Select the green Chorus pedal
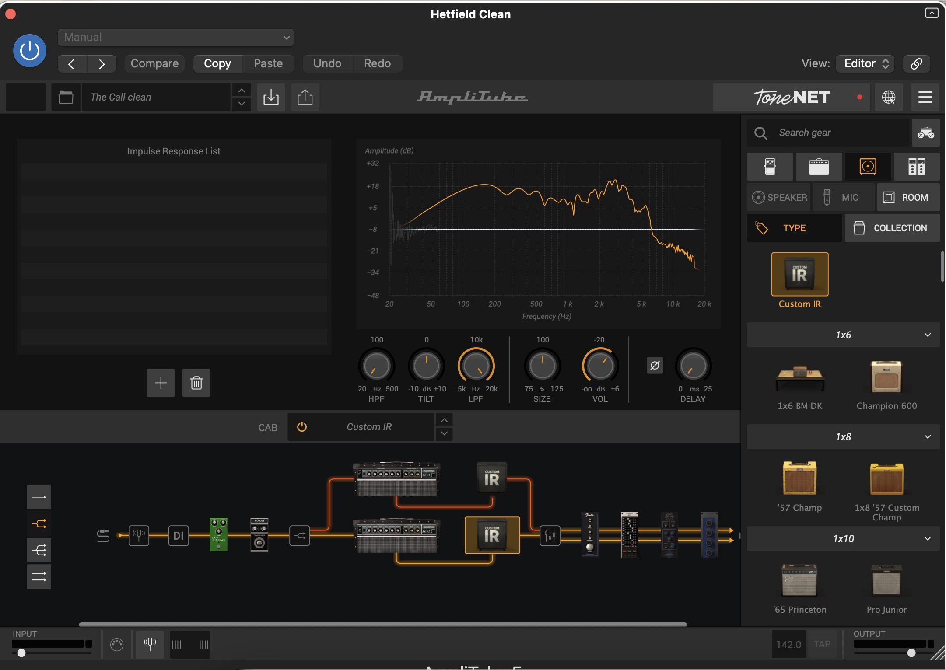946x670 pixels. 219,535
